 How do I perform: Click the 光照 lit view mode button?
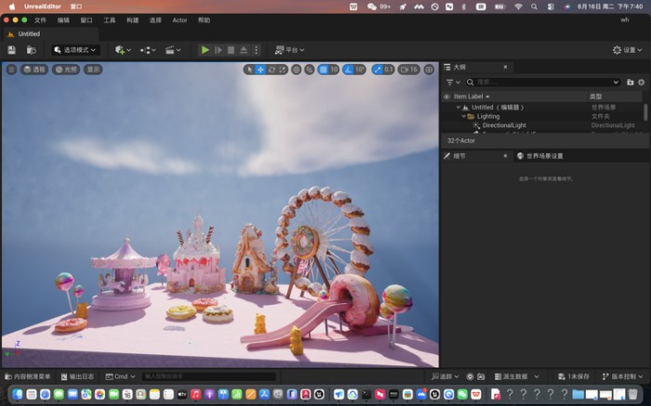66,70
